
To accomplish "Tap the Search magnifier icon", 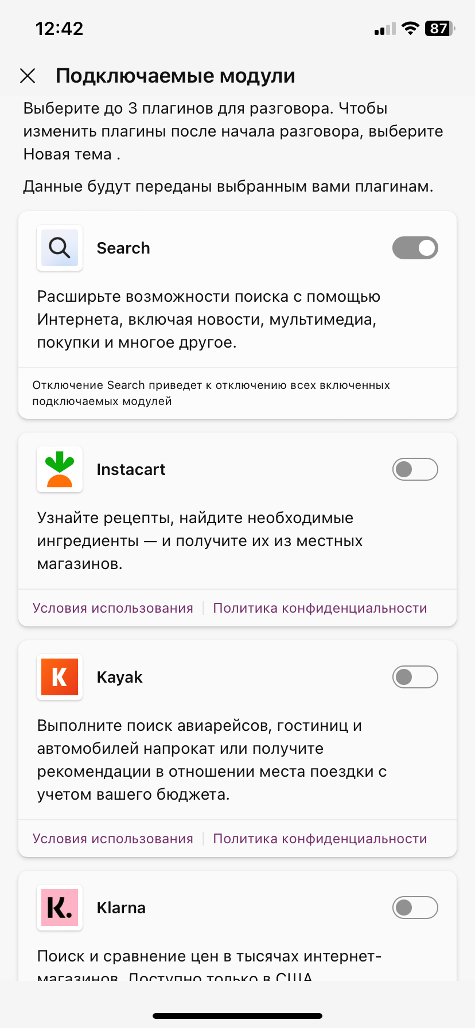I will pyautogui.click(x=60, y=248).
